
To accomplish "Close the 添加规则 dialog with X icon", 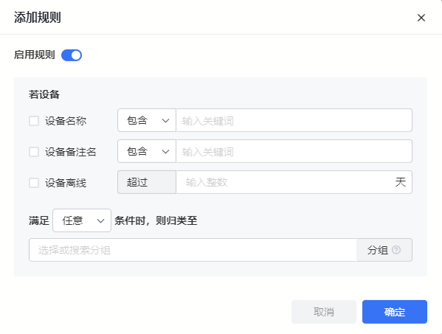I will tap(421, 18).
